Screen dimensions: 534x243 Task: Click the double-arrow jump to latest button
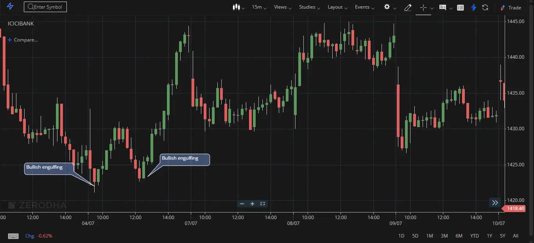[x=495, y=202]
